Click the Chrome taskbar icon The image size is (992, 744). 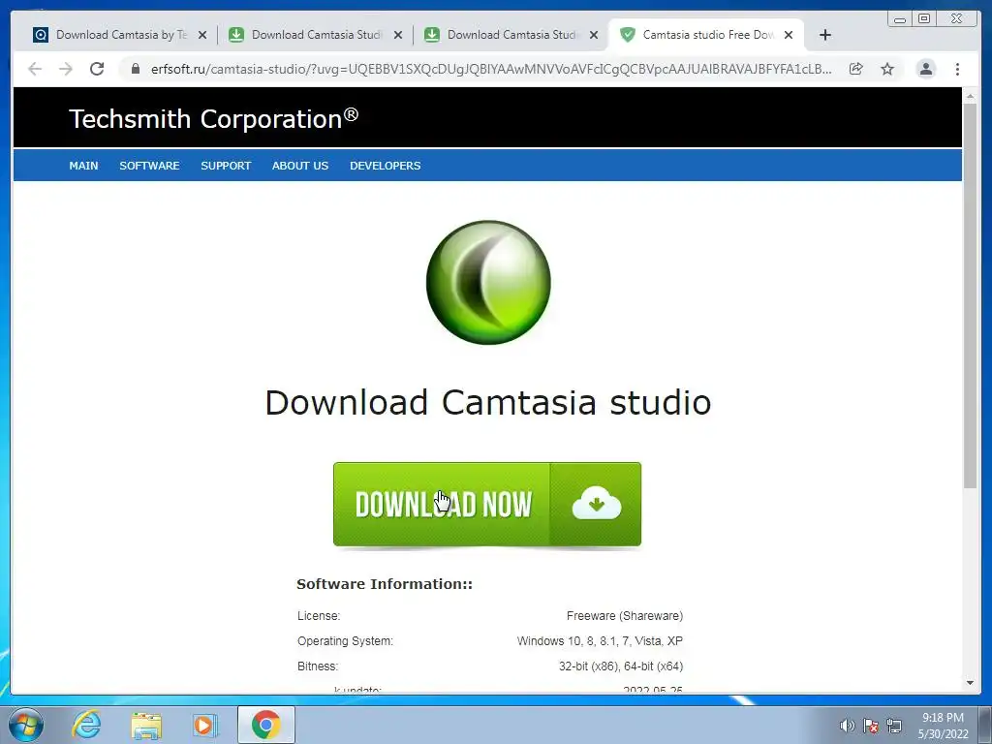point(265,725)
